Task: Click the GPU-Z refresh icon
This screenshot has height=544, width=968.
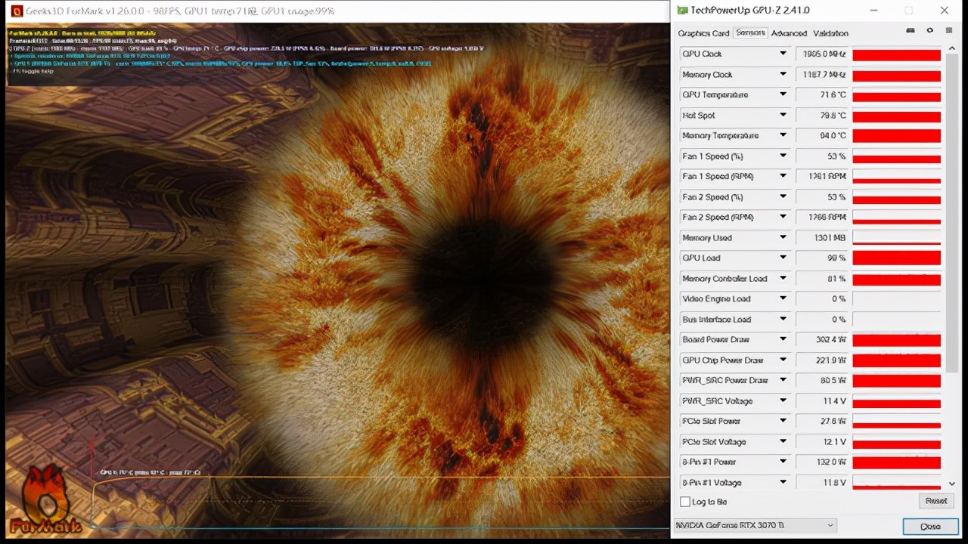Action: point(929,31)
